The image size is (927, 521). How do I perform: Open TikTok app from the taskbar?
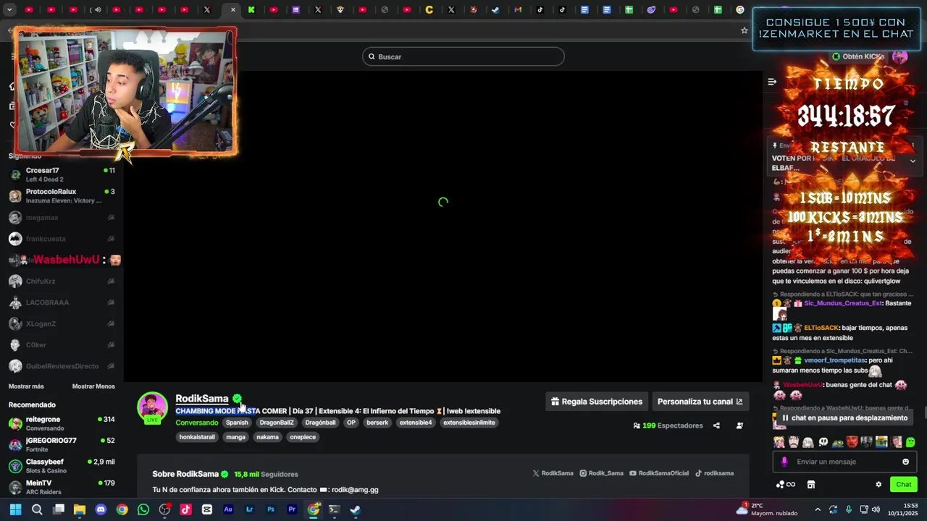pos(185,509)
